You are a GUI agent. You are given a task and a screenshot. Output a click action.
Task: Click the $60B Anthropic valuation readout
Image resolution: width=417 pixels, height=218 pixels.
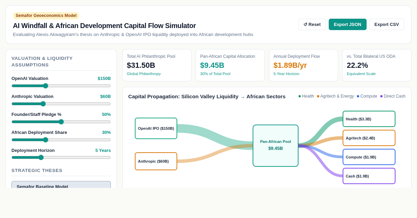tap(105, 97)
